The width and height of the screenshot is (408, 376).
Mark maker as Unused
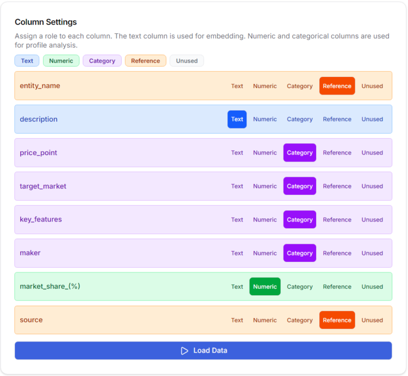click(x=372, y=253)
